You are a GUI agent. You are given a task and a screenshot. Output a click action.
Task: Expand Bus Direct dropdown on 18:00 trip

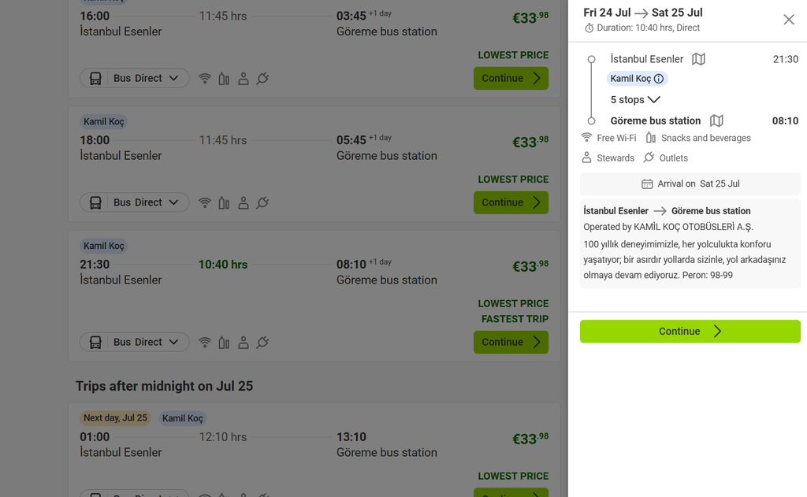tap(134, 202)
